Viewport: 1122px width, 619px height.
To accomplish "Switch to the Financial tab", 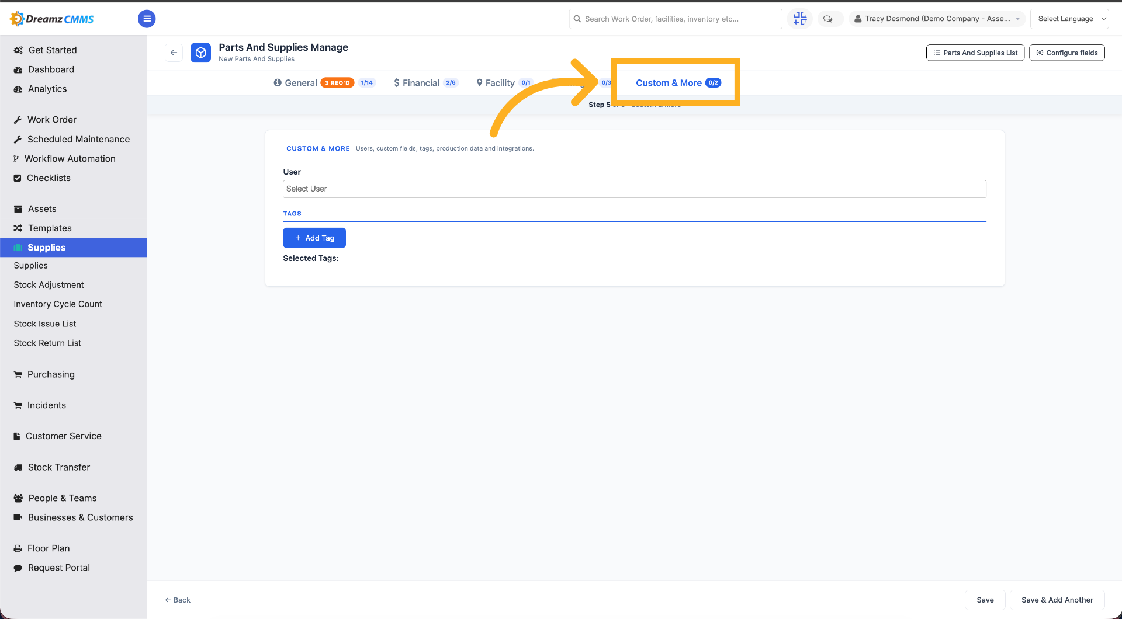I will tap(420, 83).
